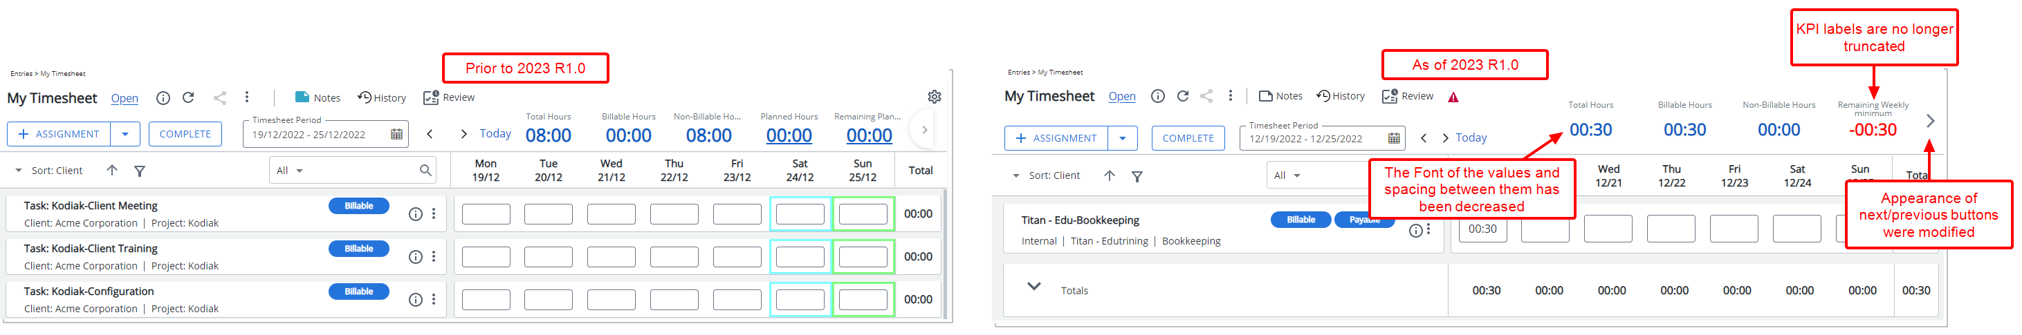Click the magnifier search icon beside All

pos(425,170)
